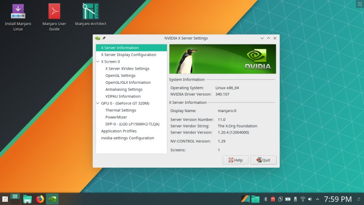Select NV-CONTROL Version value 1.29
Image resolution: width=364 pixels, height=205 pixels.
click(222, 141)
